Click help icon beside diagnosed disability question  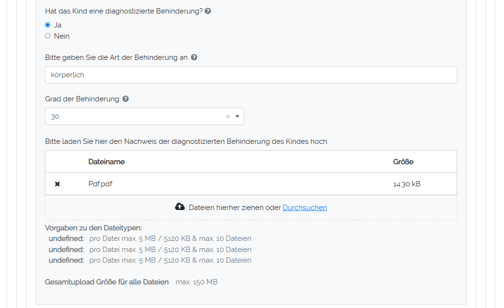click(x=208, y=11)
